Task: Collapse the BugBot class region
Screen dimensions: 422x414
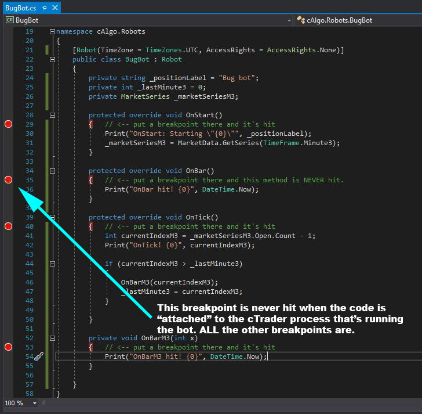Action: coord(53,59)
